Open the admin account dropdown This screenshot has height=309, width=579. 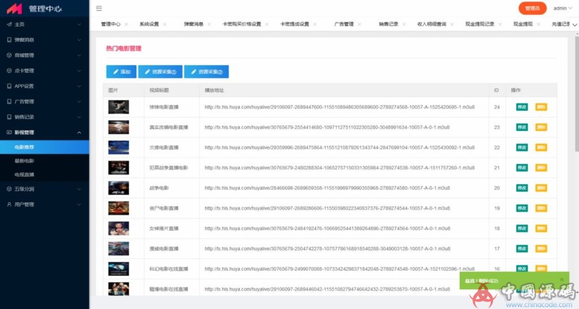tap(563, 8)
